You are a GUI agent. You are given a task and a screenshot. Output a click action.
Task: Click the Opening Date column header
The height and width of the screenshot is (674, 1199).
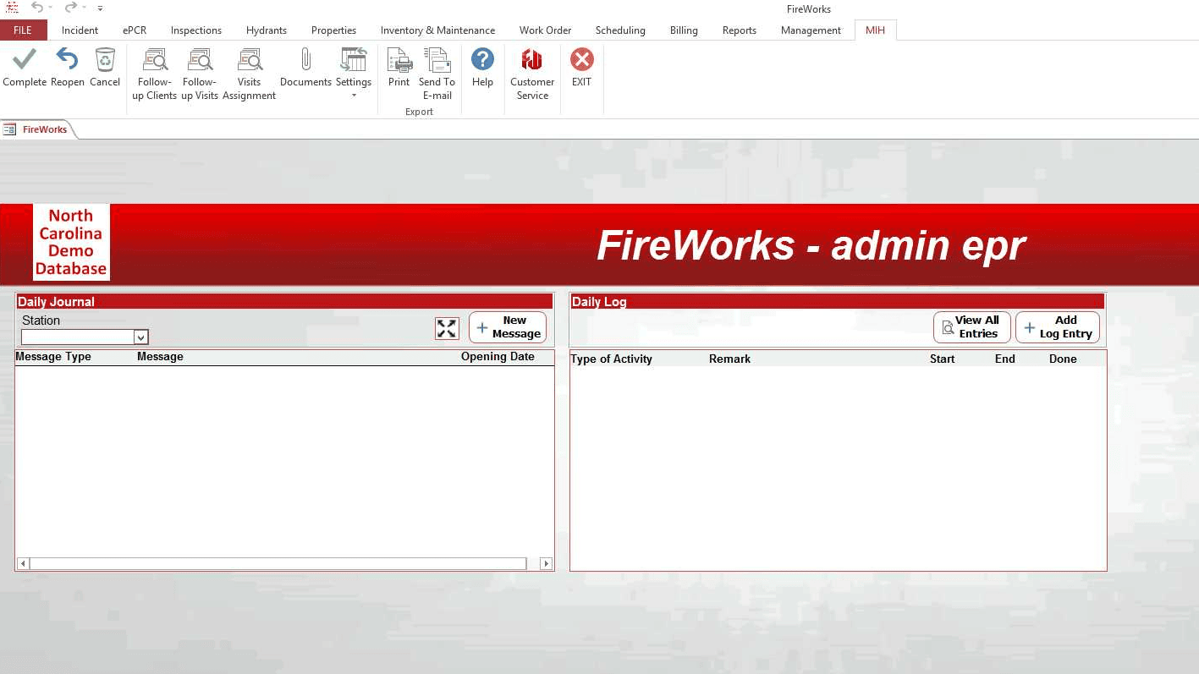498,357
